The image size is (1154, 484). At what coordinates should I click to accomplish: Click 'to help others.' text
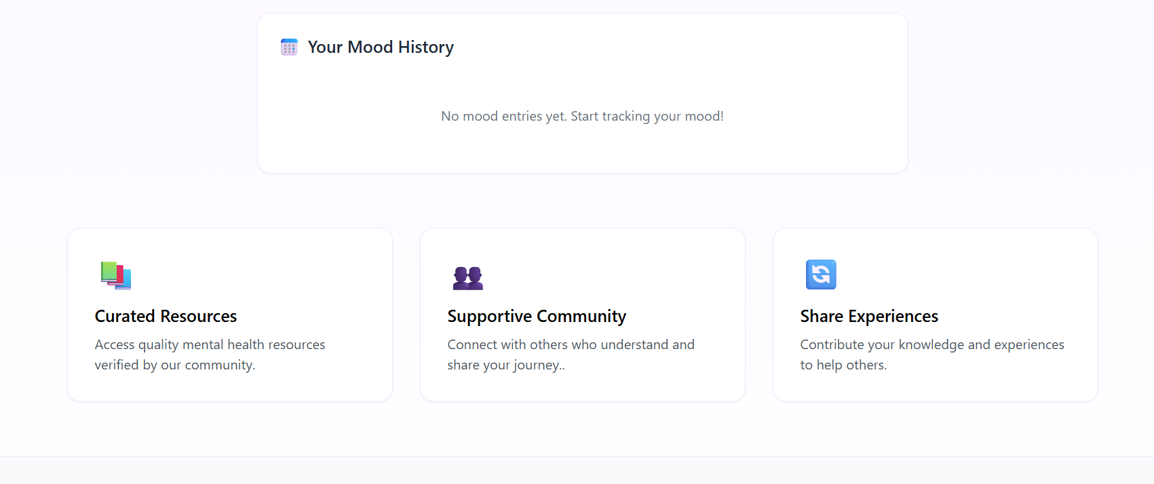pos(843,365)
